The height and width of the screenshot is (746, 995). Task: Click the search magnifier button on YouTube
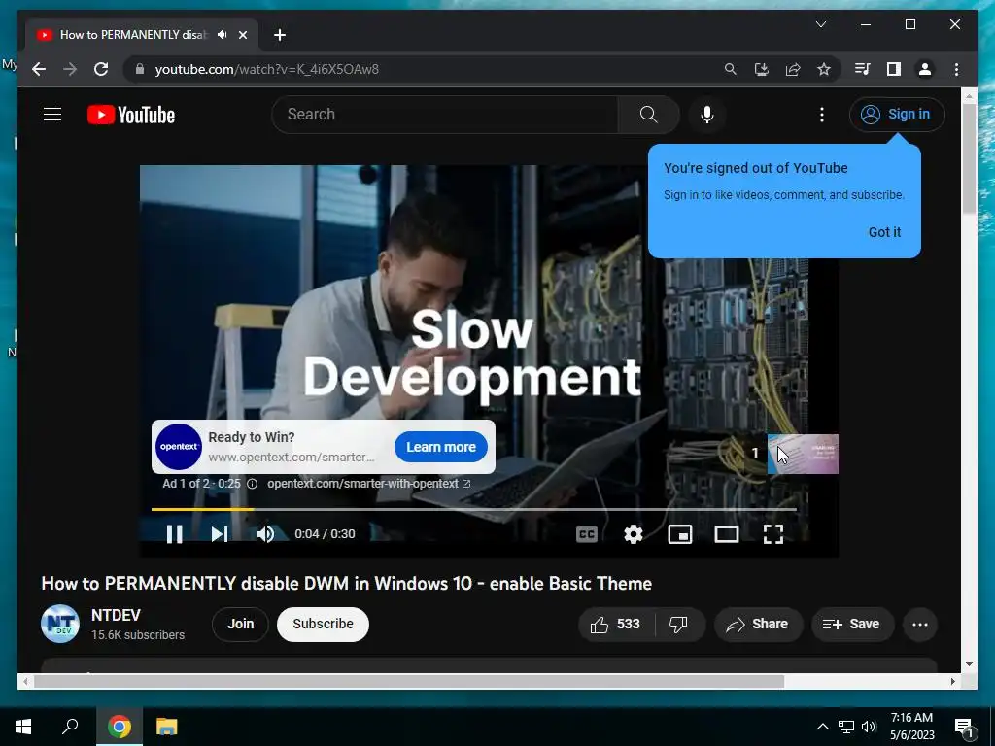coord(648,115)
